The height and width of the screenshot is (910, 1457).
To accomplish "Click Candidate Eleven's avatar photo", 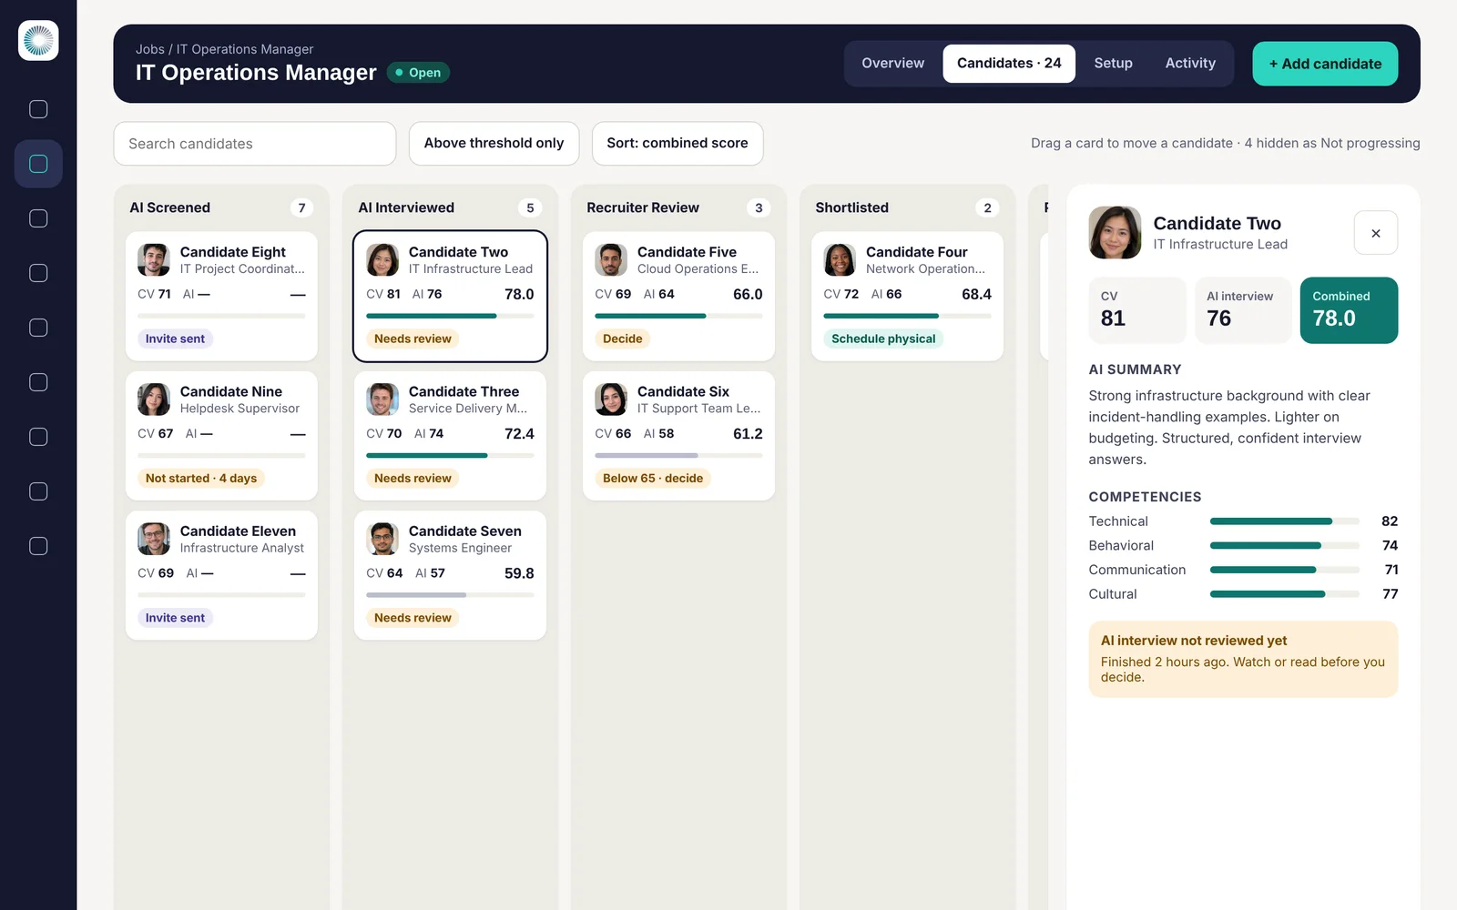I will 154,539.
